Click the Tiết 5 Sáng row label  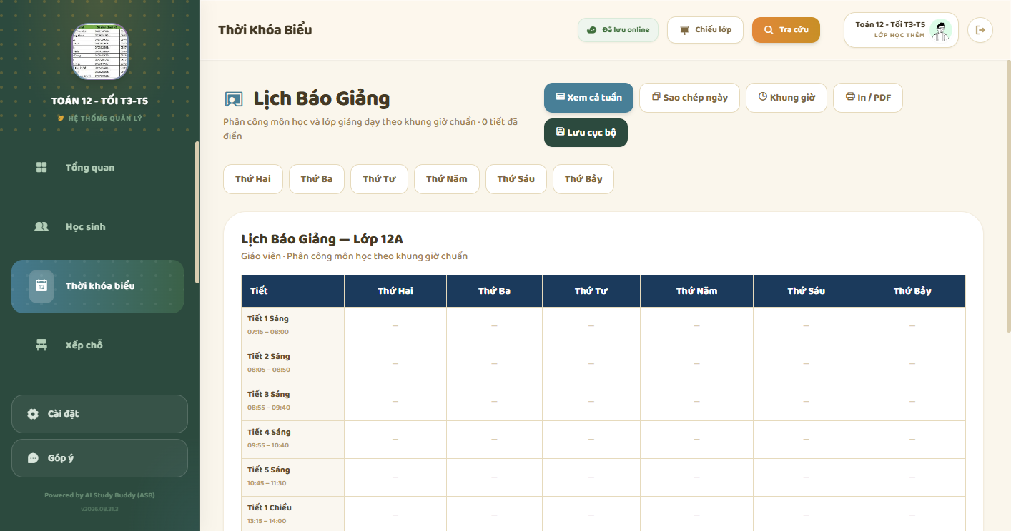(x=293, y=477)
